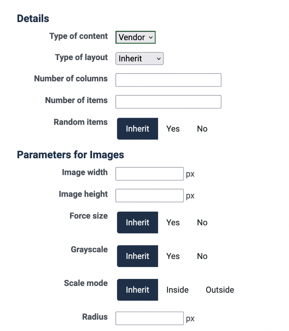
Task: Expand the Type of layout dropdown
Action: (x=139, y=59)
